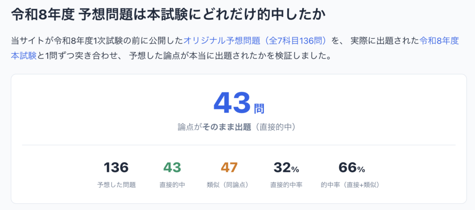Screen dimensions: 475x210
Task: Select the 136 total questions figure
Action: (x=116, y=168)
